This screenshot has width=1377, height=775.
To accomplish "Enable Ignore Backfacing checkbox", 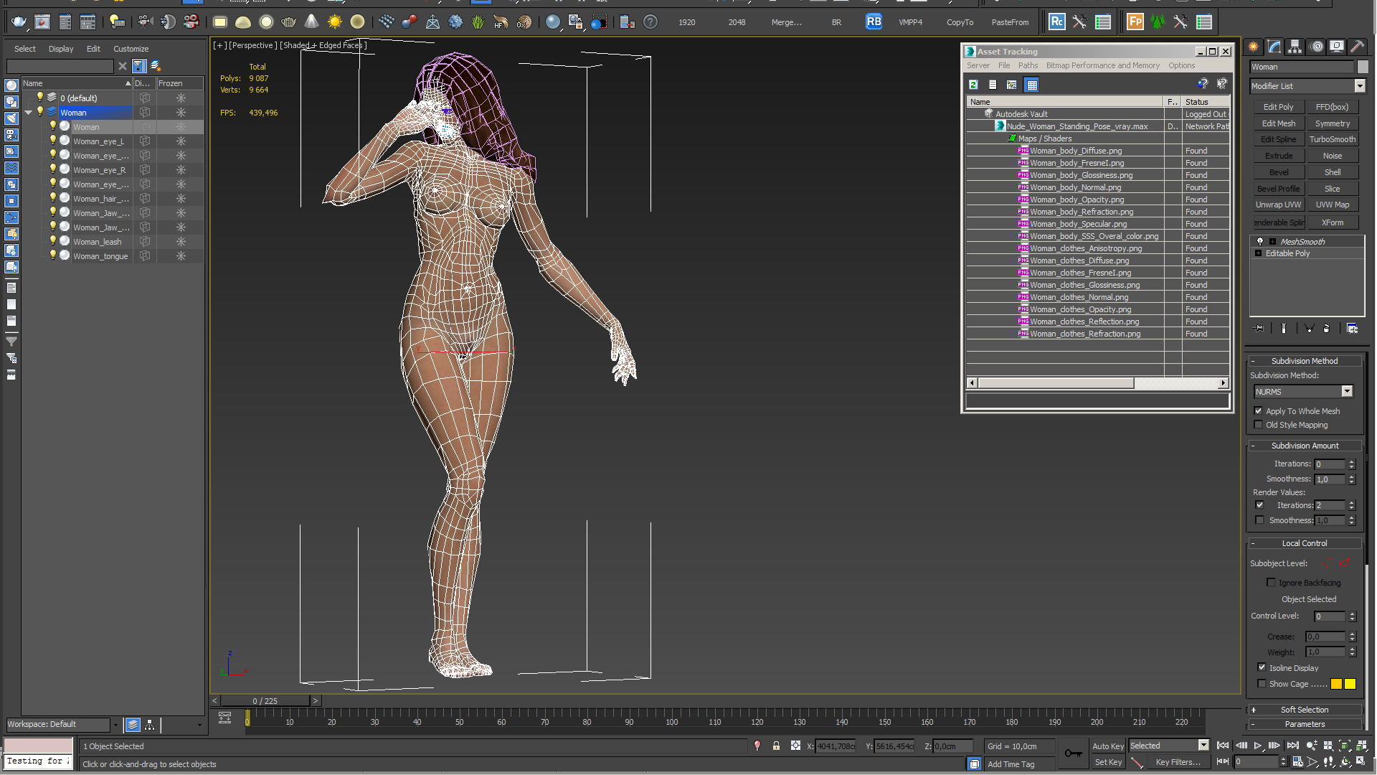I will (1271, 583).
